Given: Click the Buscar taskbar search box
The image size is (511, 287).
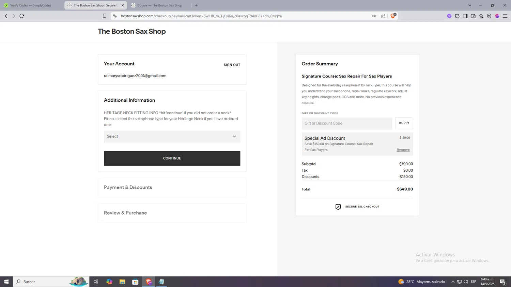Looking at the screenshot, I should (x=51, y=282).
